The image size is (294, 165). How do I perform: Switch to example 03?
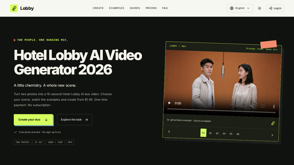coord(217,134)
